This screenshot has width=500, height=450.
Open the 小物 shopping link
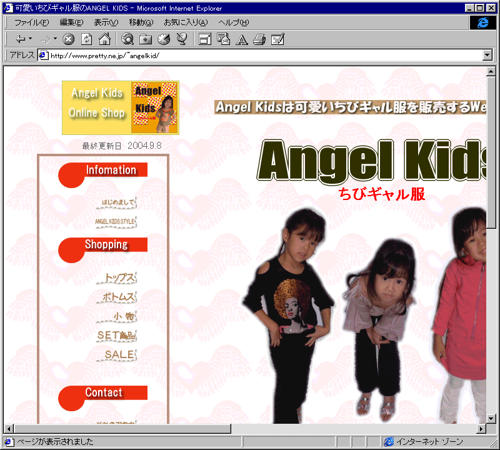[x=116, y=316]
